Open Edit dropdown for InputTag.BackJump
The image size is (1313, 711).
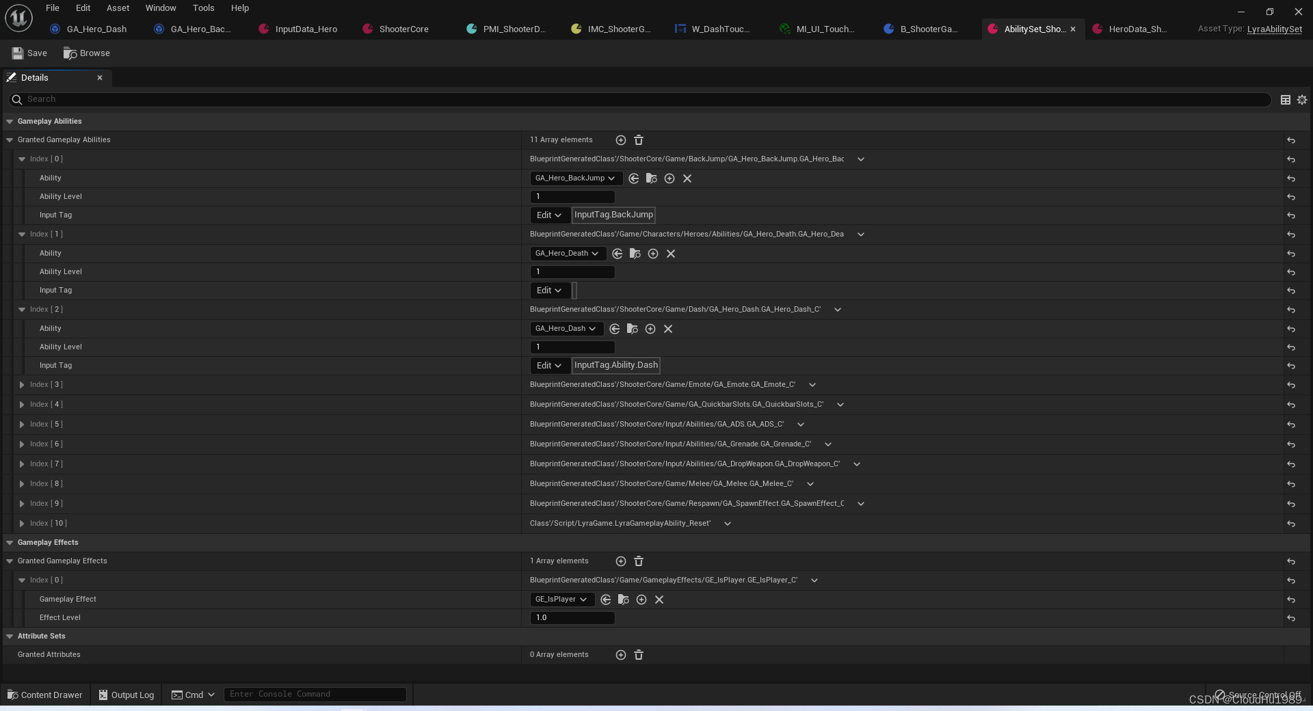[x=549, y=215]
